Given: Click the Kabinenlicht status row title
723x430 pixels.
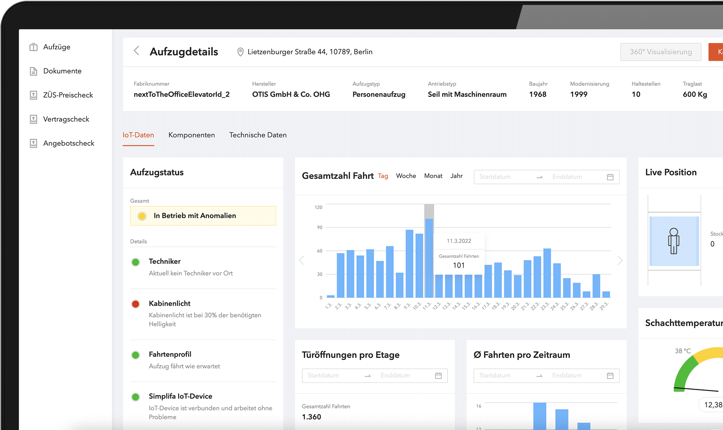Looking at the screenshot, I should (170, 303).
